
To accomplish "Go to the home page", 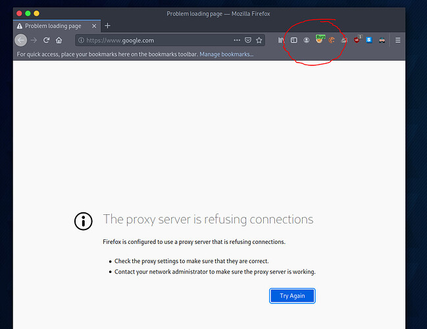I will pos(59,40).
